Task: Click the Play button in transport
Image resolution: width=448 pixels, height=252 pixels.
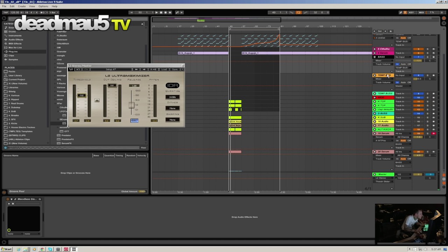Action: (x=156, y=12)
